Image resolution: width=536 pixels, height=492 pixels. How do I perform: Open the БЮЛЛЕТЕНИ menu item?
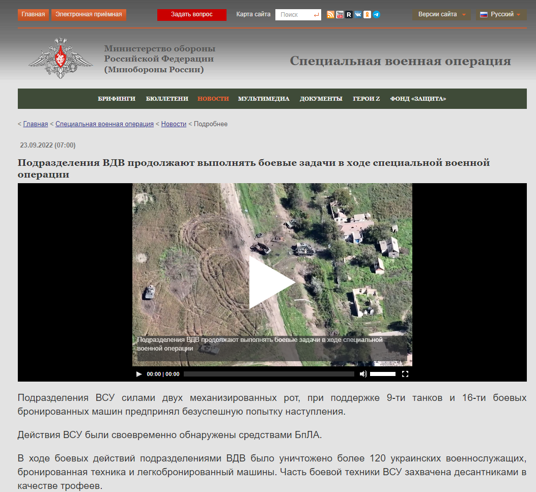167,99
